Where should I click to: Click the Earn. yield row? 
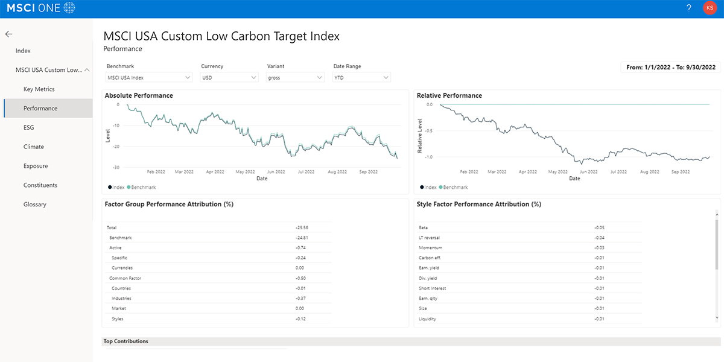(530, 268)
